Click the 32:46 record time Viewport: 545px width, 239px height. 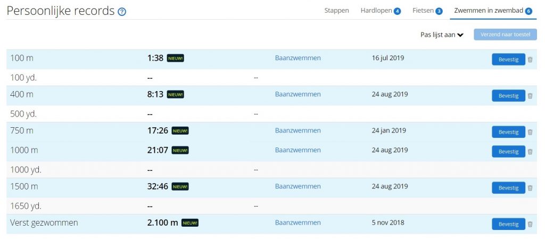tap(158, 186)
